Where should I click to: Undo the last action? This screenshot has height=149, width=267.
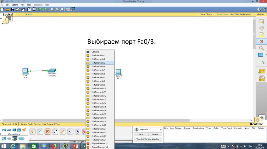(x=40, y=9)
